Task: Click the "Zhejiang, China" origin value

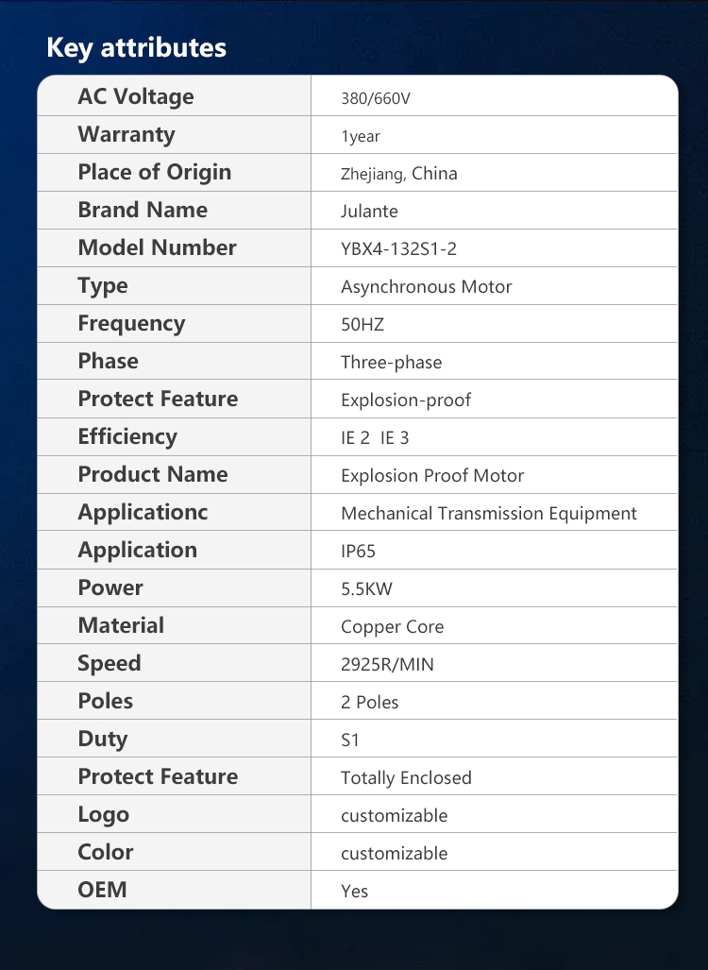Action: coord(398,174)
